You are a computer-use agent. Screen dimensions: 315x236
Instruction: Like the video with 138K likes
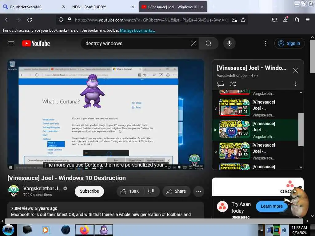tap(130, 191)
